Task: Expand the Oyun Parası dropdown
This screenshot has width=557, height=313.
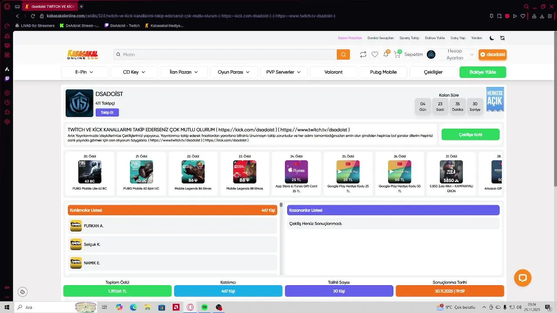Action: [x=234, y=72]
